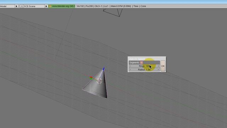Image resolution: width=227 pixels, height=128 pixels.
Task: Click the Blender logo icon in header
Action: pos(50,6)
